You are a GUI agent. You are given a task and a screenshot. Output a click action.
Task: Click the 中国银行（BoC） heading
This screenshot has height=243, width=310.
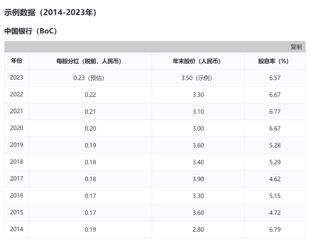(31, 31)
